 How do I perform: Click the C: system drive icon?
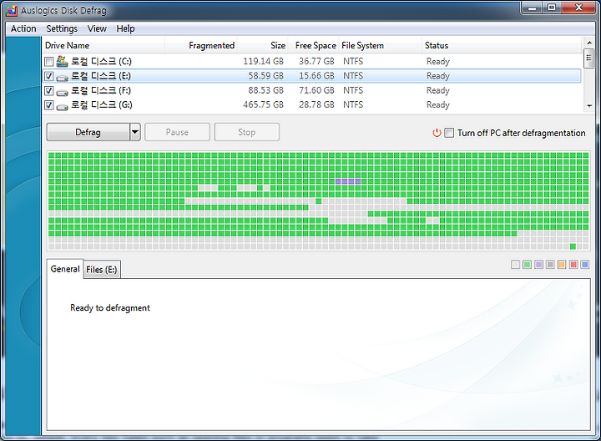click(62, 61)
